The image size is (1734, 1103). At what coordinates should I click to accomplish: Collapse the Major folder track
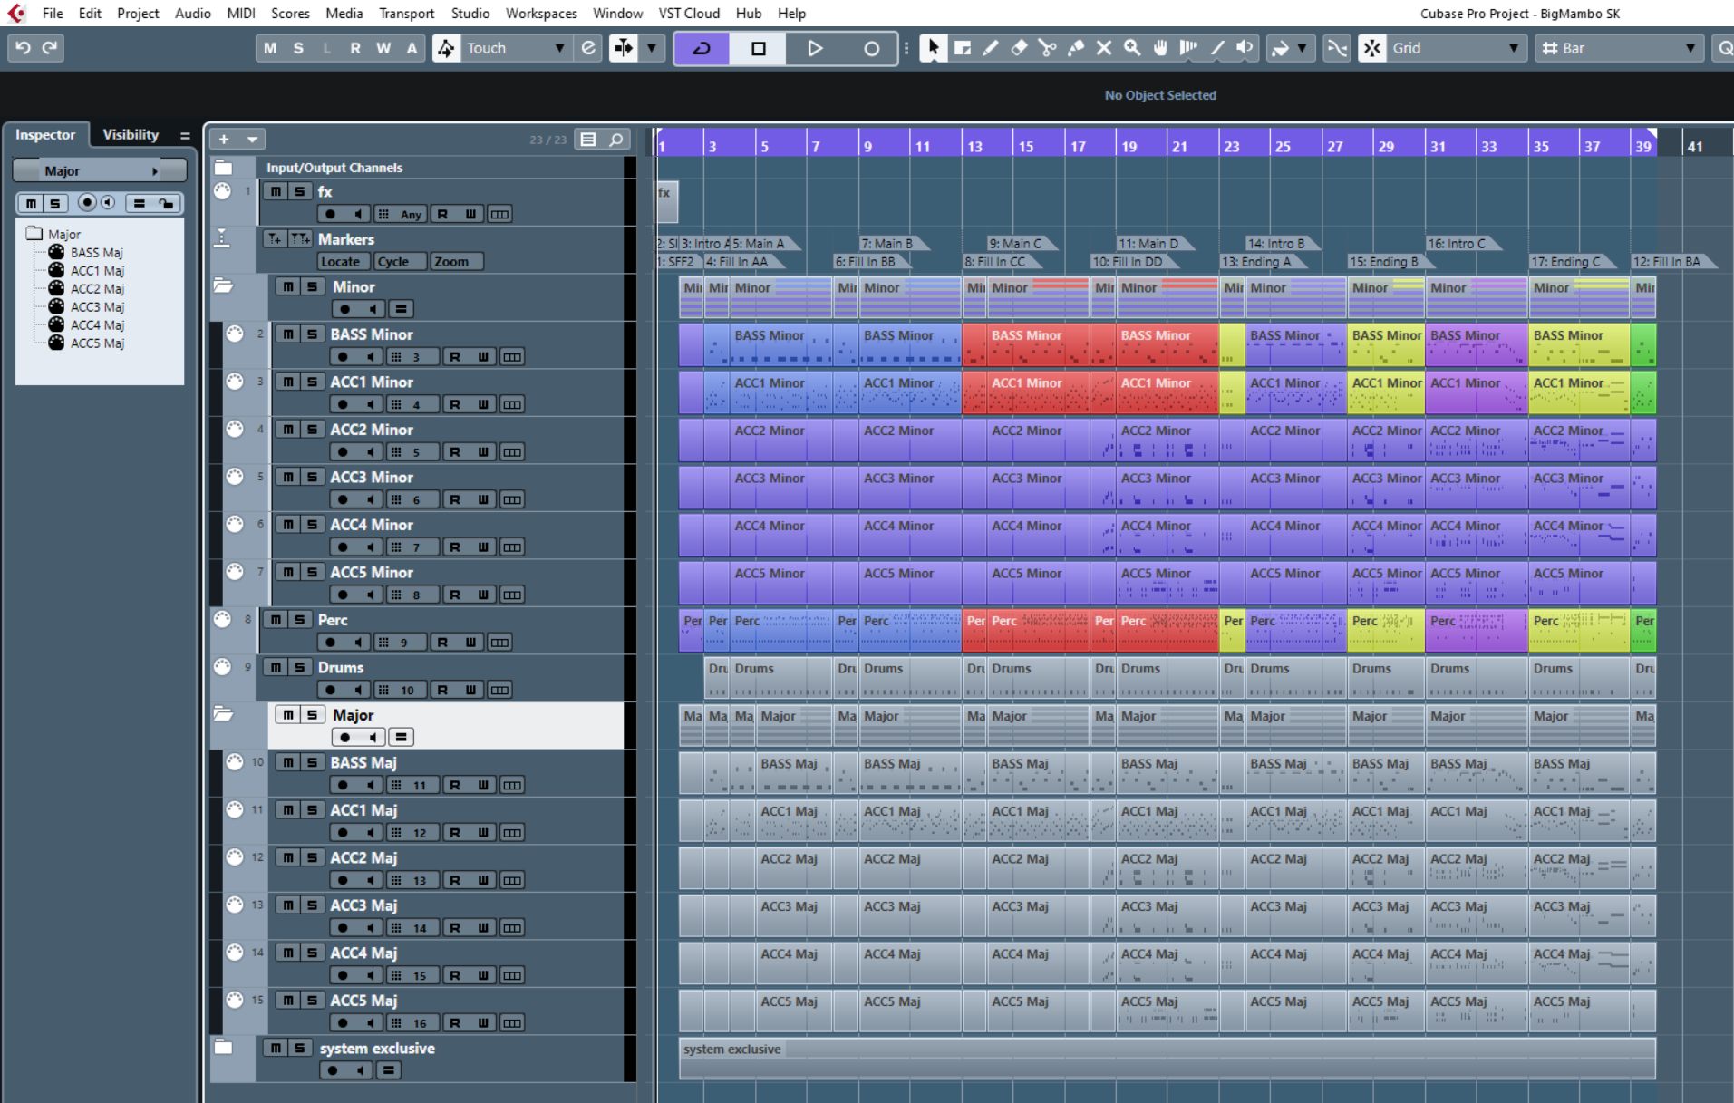click(223, 714)
